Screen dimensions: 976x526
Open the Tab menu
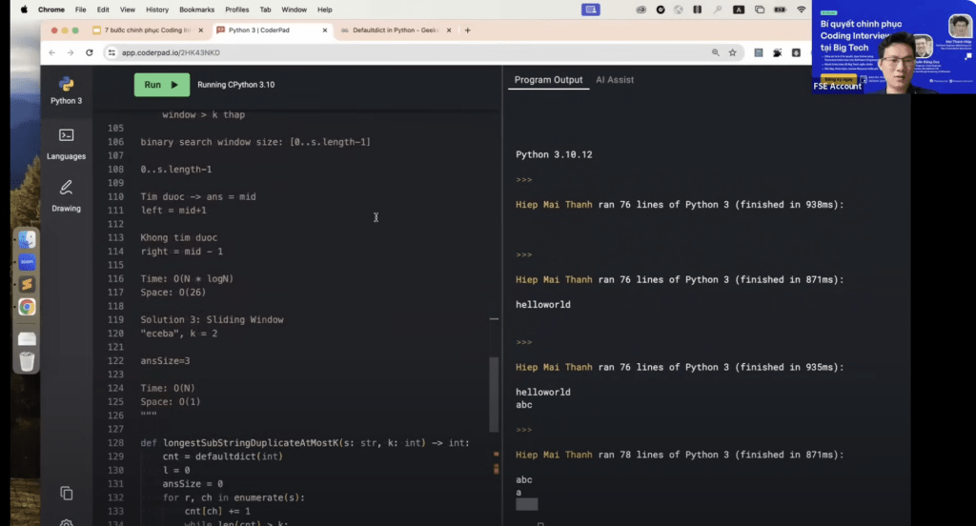pos(265,10)
